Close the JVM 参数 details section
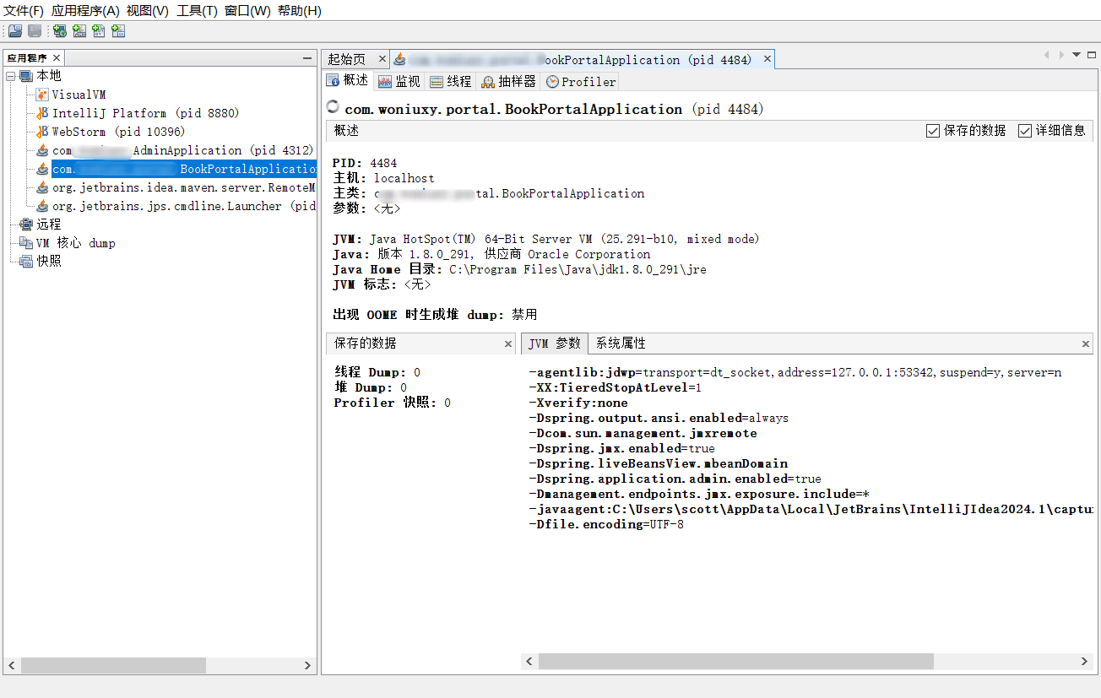The width and height of the screenshot is (1101, 698). (1086, 344)
